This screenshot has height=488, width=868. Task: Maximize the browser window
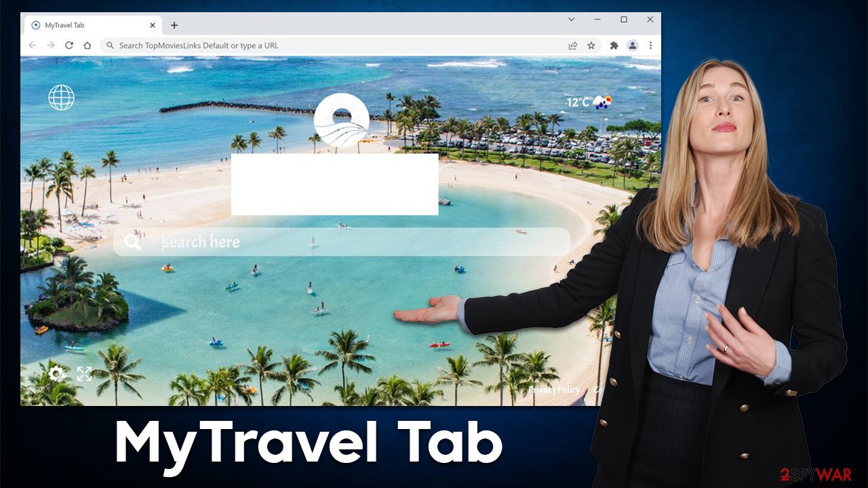(x=624, y=20)
